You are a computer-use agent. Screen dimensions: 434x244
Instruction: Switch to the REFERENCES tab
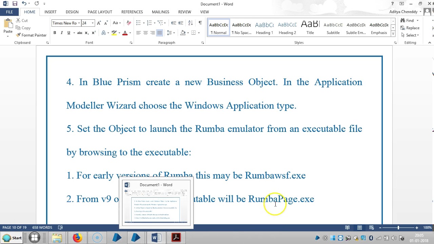(x=132, y=12)
